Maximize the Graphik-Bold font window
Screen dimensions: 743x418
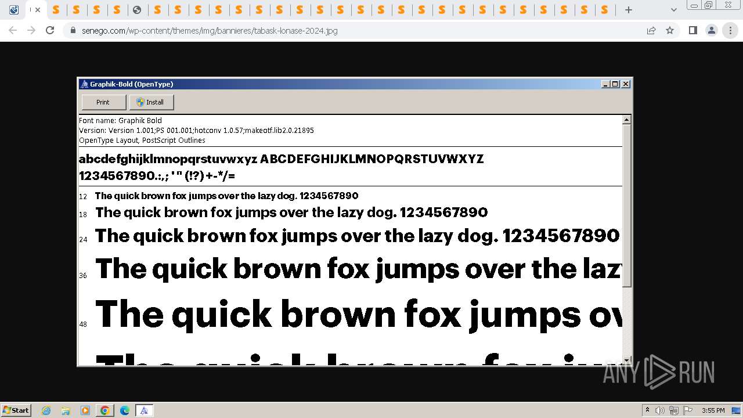point(615,84)
